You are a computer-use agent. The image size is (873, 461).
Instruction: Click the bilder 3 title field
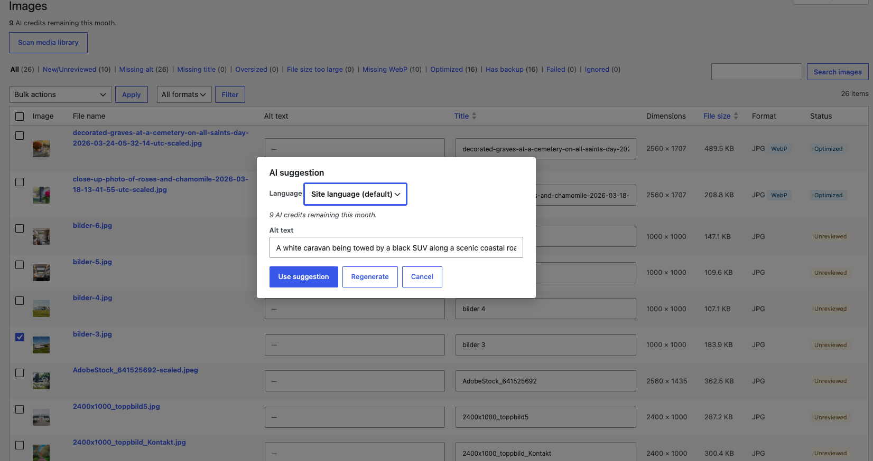(546, 345)
